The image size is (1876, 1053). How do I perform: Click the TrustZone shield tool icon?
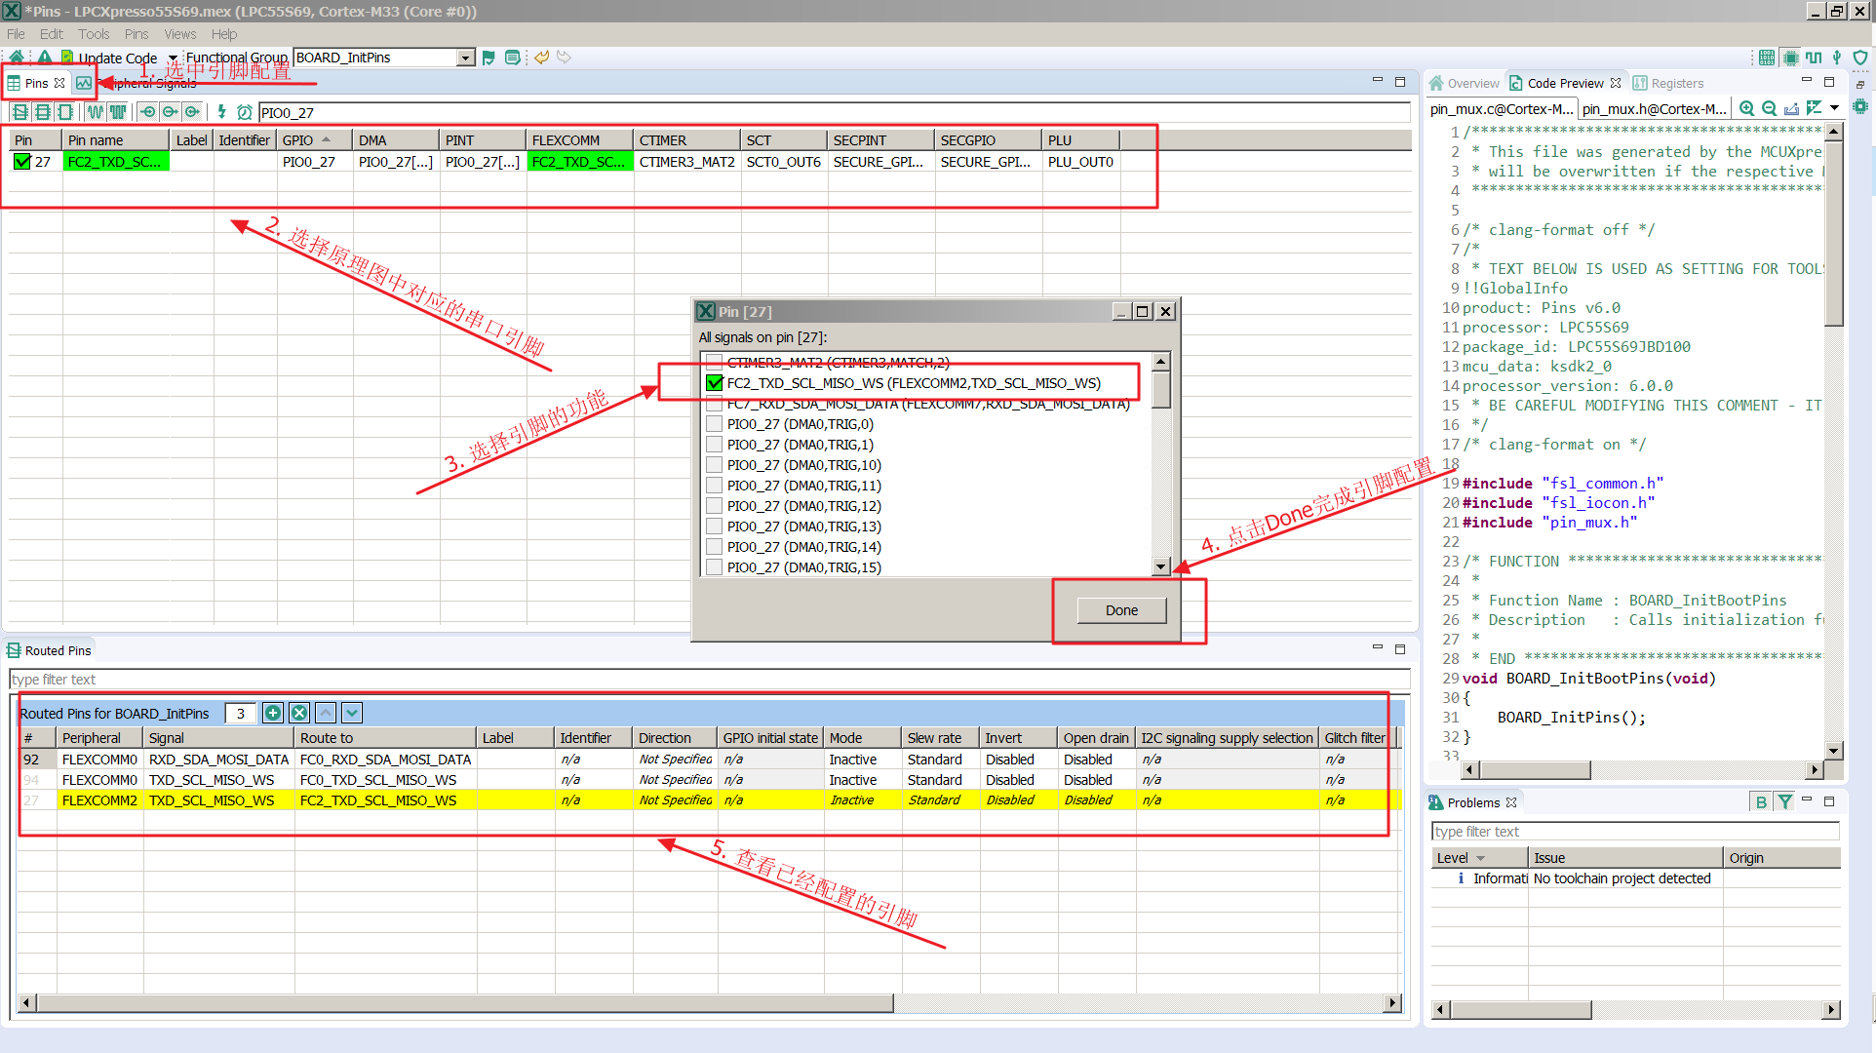click(1860, 58)
